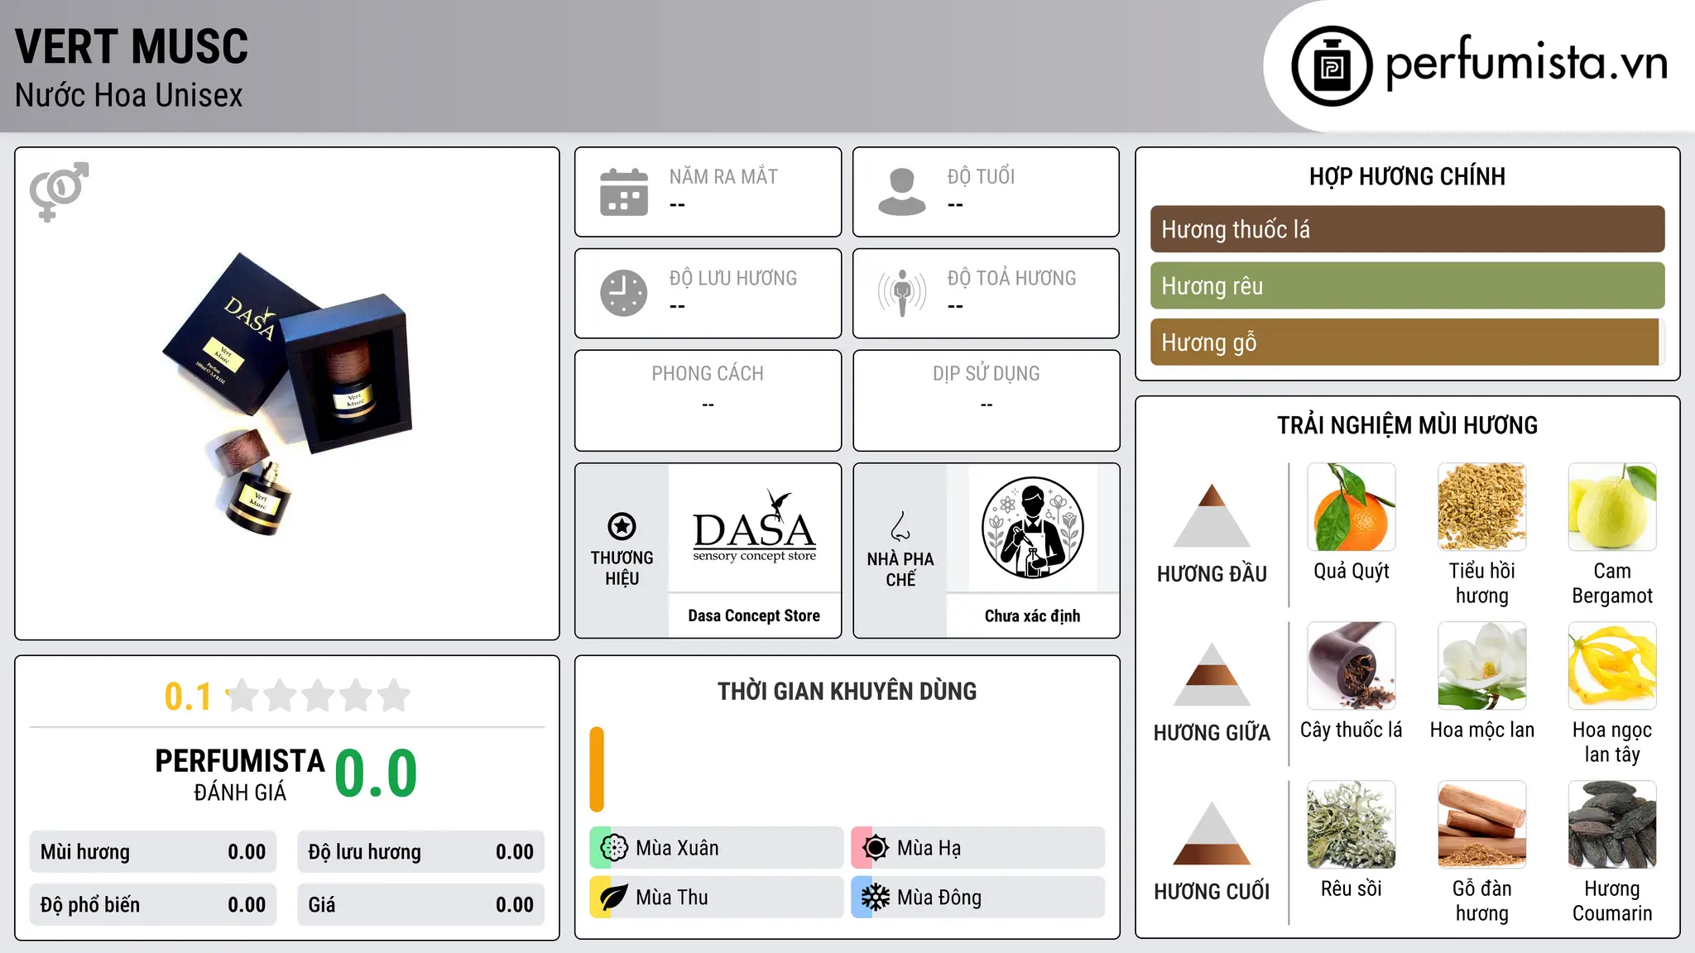Select the Mùa Đông season label

coord(939,898)
